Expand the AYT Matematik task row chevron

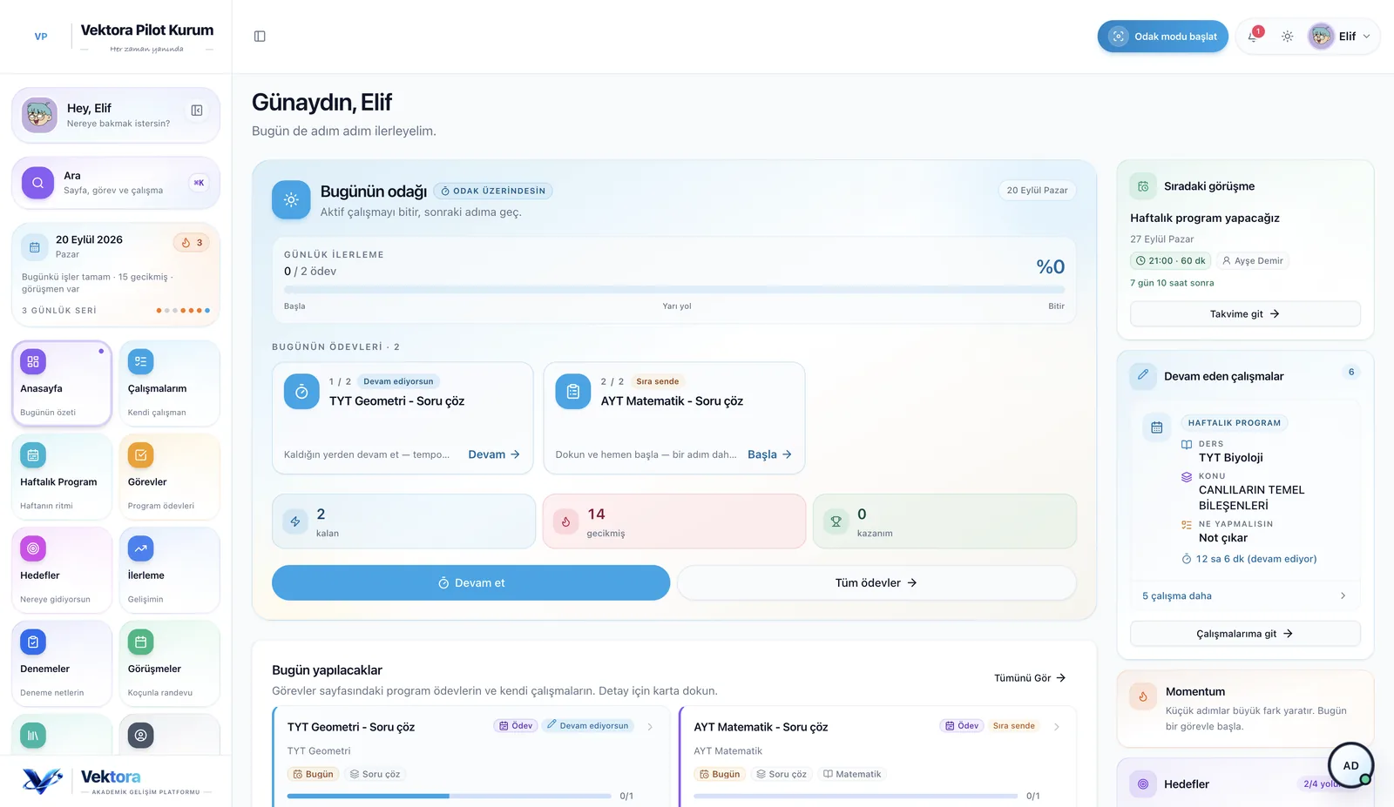coord(1057,727)
